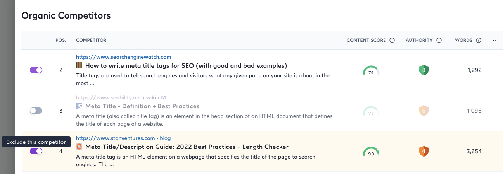Click the Stan Ventures favicon
Screen dimensions: 503x174
(79, 147)
